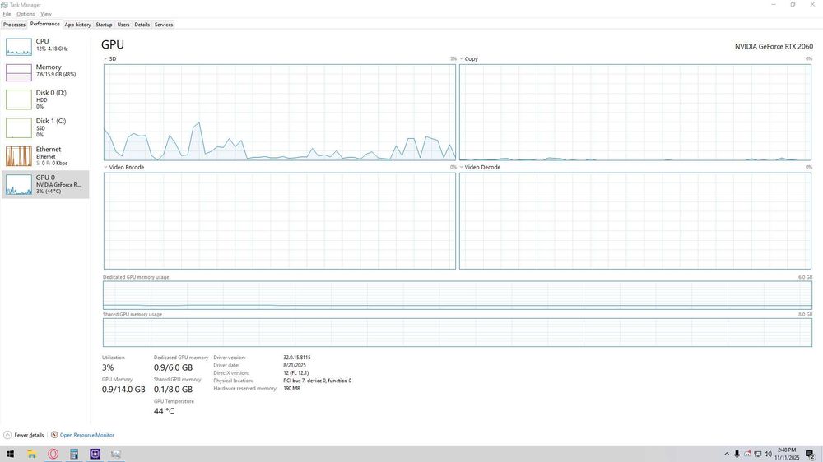Open the purple square taskbar app
Viewport: 823px width, 462px height.
tap(95, 454)
